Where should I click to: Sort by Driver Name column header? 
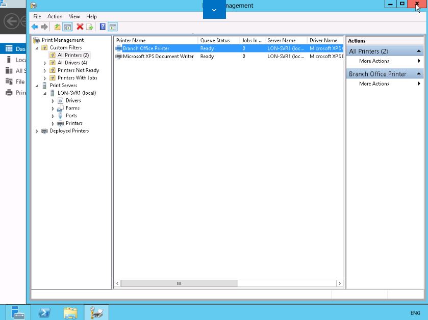(325, 40)
